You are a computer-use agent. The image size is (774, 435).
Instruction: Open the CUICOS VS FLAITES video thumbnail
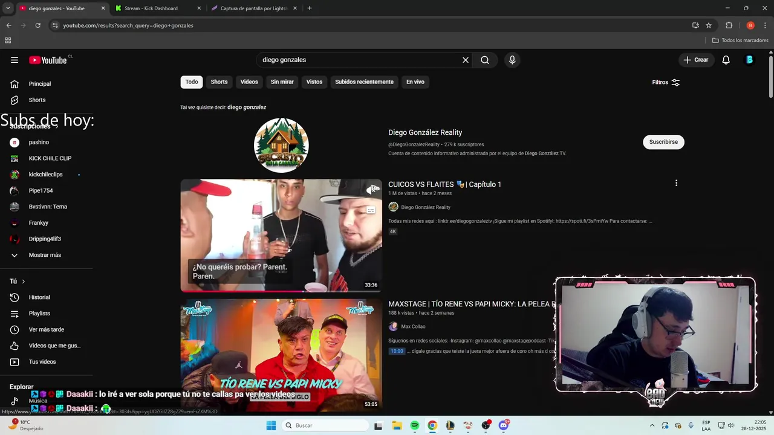pos(281,236)
